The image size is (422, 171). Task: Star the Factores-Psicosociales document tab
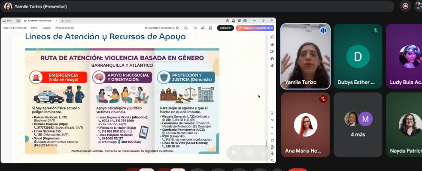tap(25, 21)
